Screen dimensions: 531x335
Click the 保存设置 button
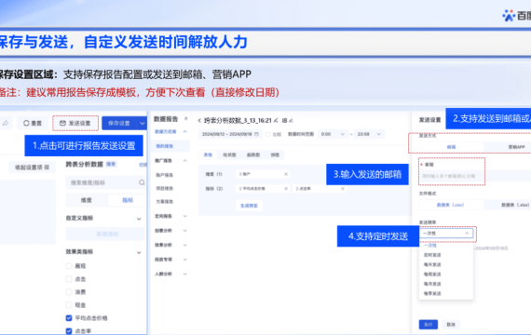119,123
